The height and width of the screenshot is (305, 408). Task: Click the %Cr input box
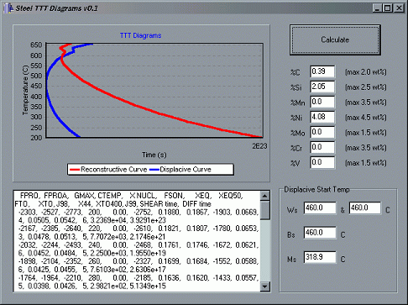pos(322,147)
